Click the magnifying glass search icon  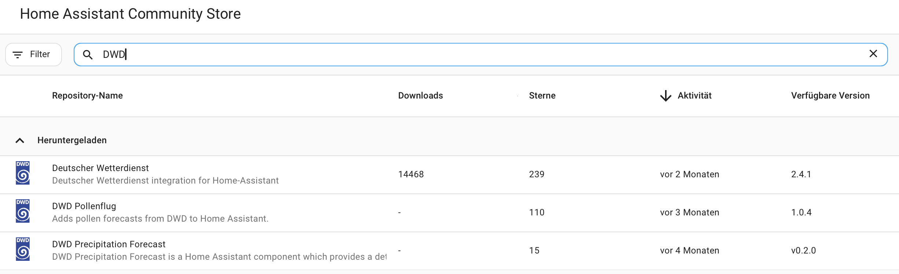(x=88, y=55)
